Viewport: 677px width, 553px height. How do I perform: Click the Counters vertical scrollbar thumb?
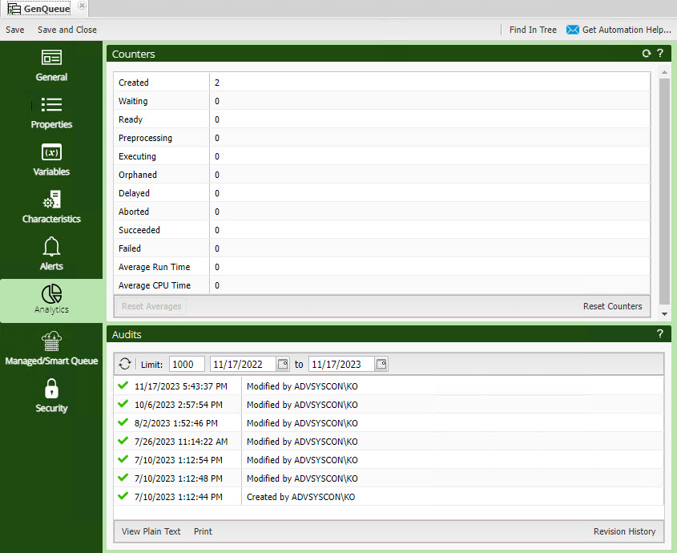click(664, 192)
